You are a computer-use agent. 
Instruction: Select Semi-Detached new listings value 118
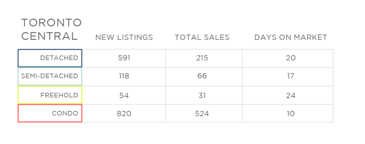point(124,76)
